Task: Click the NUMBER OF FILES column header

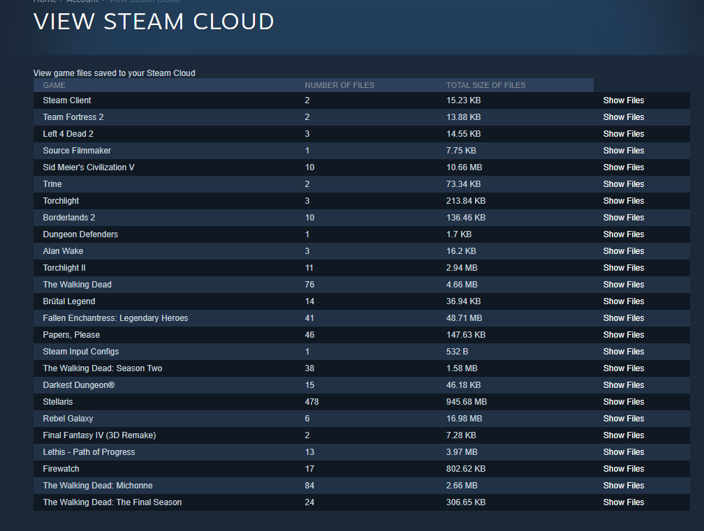Action: coord(339,85)
